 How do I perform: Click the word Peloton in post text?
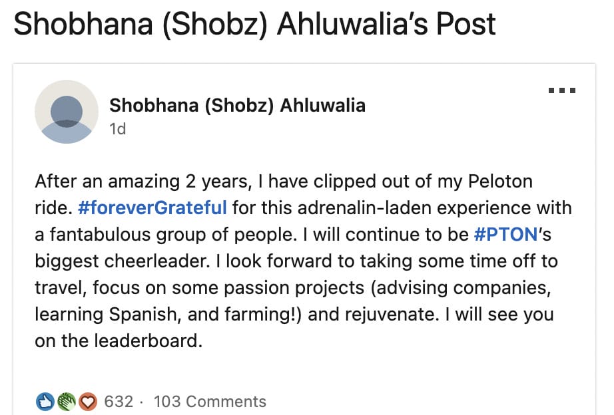coord(500,182)
